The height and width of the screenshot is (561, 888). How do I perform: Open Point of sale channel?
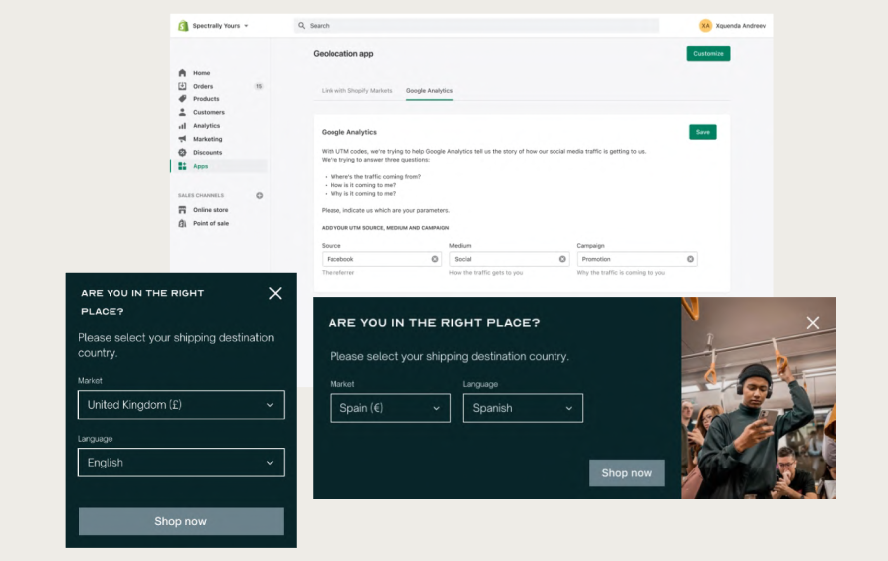[211, 223]
